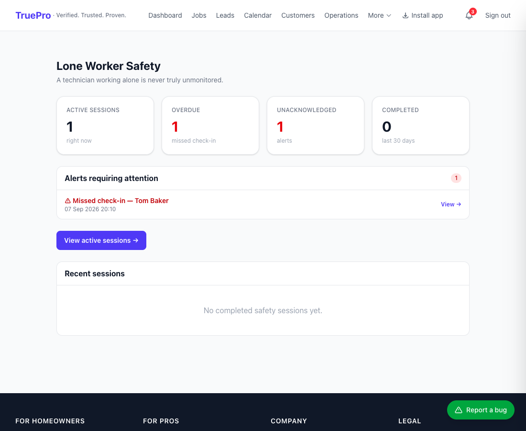Viewport: 526px width, 431px height.
Task: Open the Leads section
Action: [225, 15]
